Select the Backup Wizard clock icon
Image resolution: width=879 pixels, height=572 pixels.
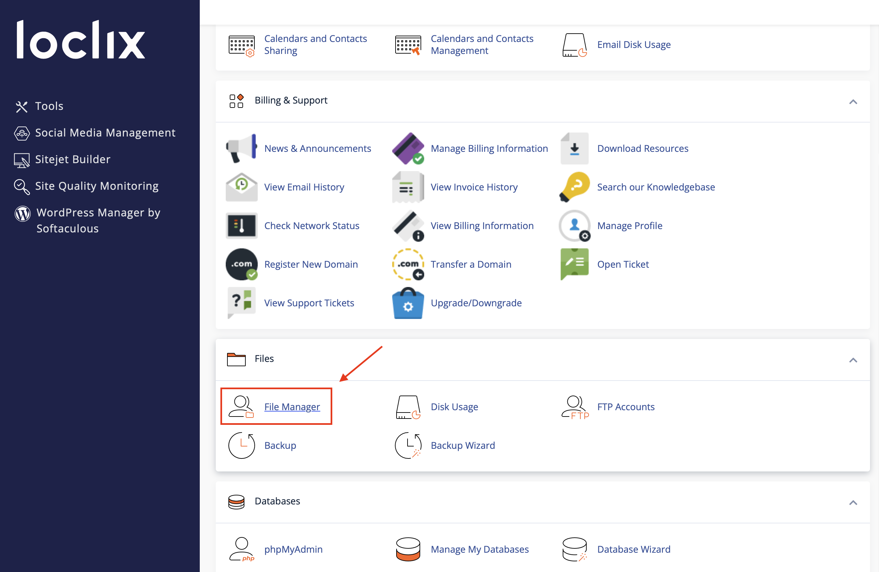408,445
